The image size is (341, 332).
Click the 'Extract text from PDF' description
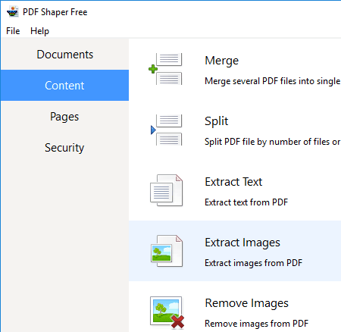click(x=246, y=202)
